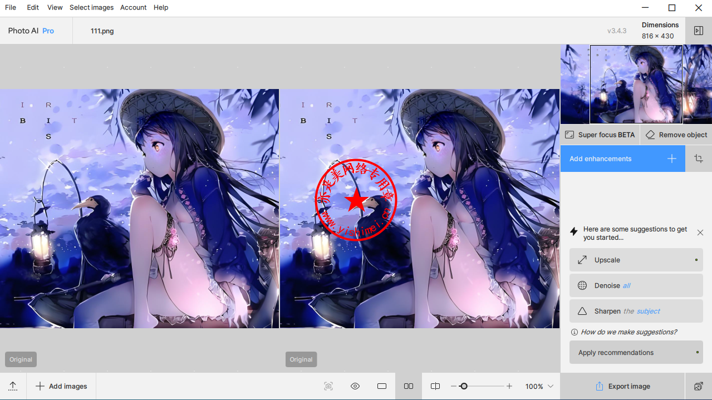Viewport: 712px width, 400px height.
Task: Click the Remove object button
Action: [676, 135]
